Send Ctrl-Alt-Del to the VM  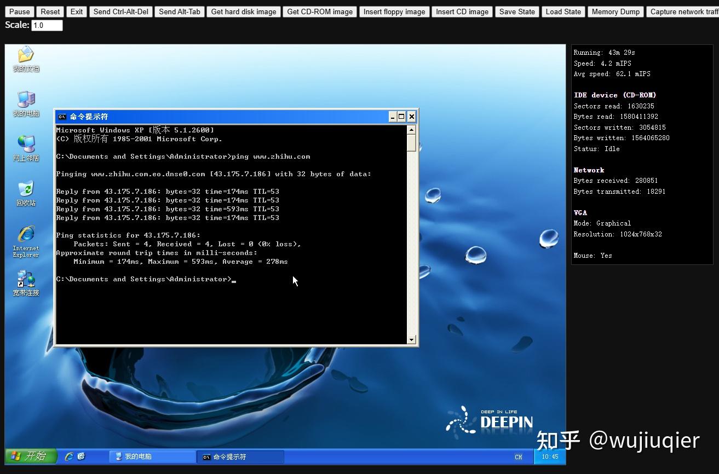[x=120, y=11]
